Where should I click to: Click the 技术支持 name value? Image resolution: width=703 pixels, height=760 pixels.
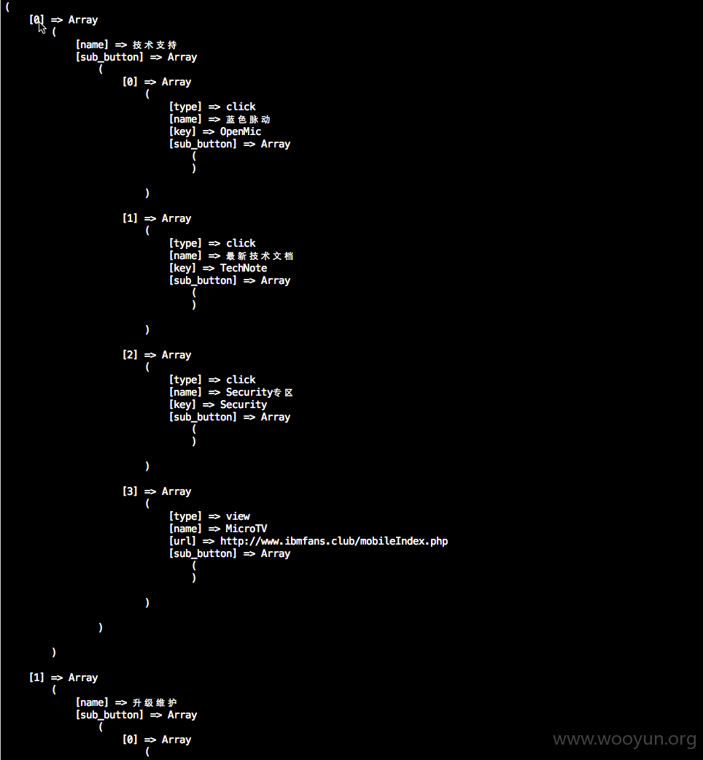pos(155,45)
